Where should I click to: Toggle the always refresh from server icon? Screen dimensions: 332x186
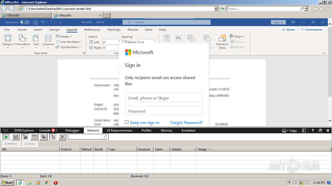pos(25,137)
